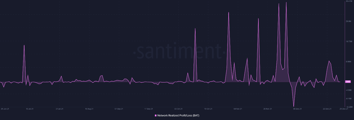354x120 pixels.
Task: Toggle the Network Realized Profit/Loss (BAT) legend label
Action: click(x=178, y=116)
